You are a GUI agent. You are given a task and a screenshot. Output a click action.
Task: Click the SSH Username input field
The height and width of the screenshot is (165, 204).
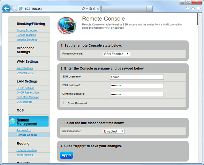137,77
